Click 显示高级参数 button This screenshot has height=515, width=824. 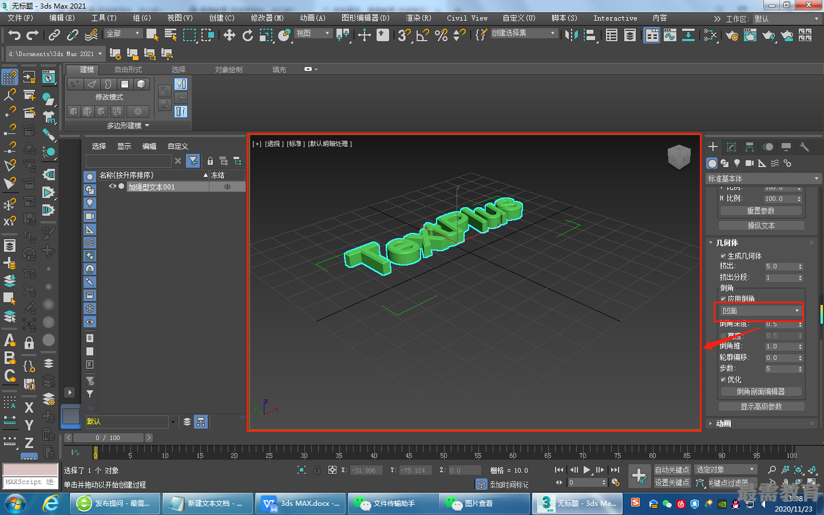tap(761, 406)
